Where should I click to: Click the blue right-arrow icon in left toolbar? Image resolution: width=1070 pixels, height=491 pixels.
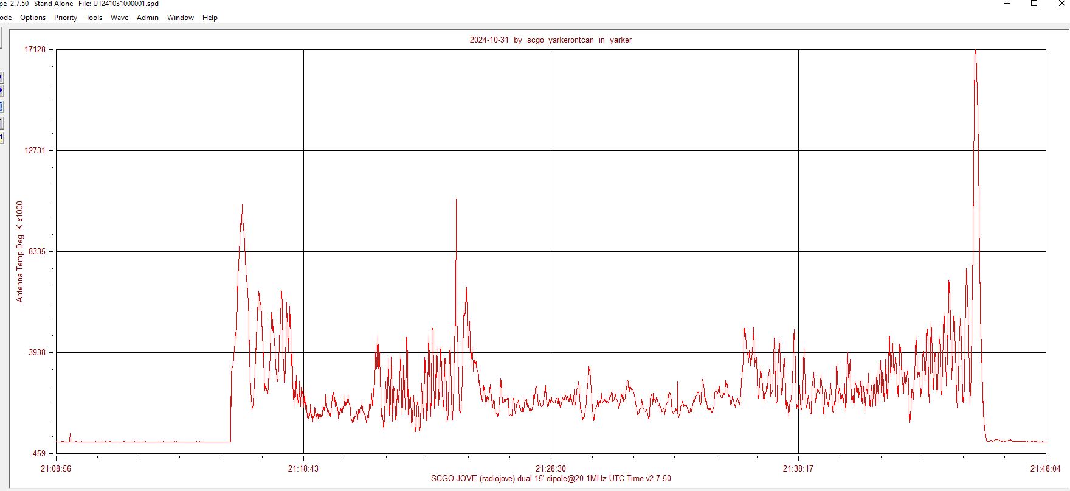1,77
